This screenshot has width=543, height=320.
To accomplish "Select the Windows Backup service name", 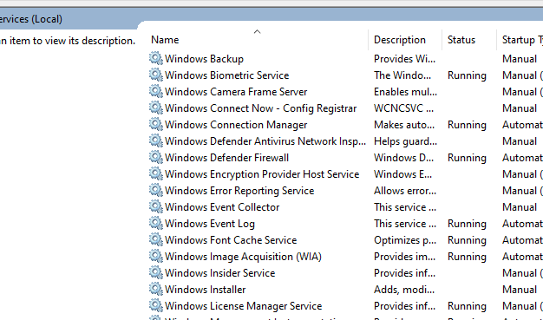I will click(x=204, y=59).
